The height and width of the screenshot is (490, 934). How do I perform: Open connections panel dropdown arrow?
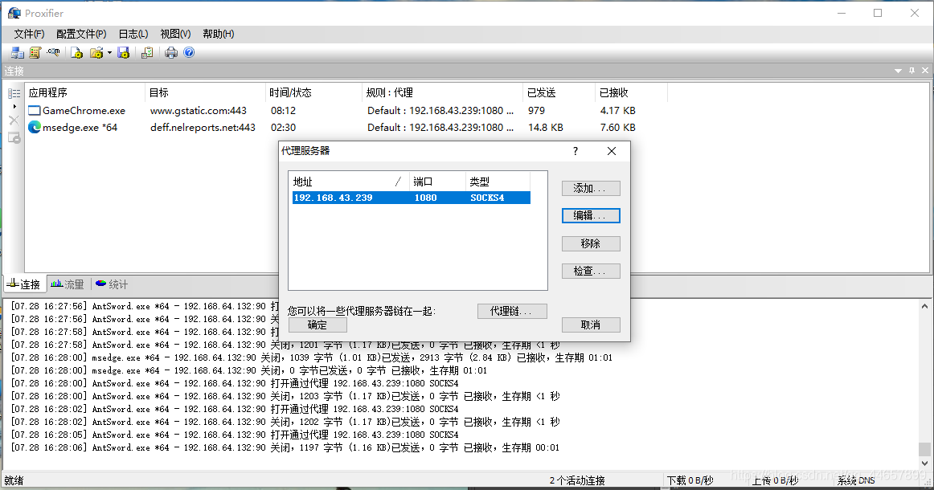coord(899,71)
